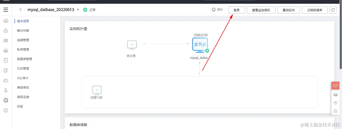Screen dimensions: 342x129
Task: Click the 实例拓扑图 heading
Action: coord(78,29)
